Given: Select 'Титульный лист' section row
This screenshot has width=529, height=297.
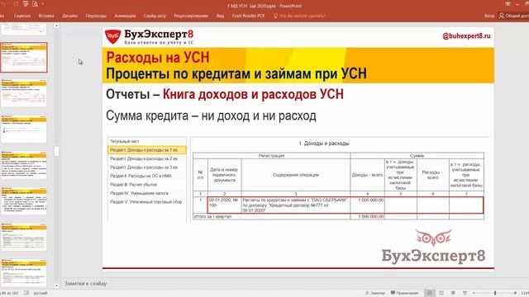Looking at the screenshot, I should (147, 141).
